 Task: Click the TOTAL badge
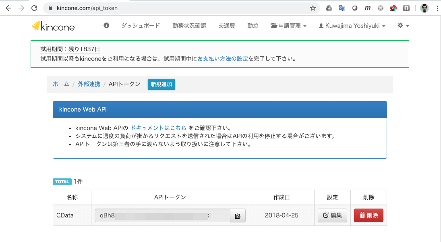tap(62, 182)
